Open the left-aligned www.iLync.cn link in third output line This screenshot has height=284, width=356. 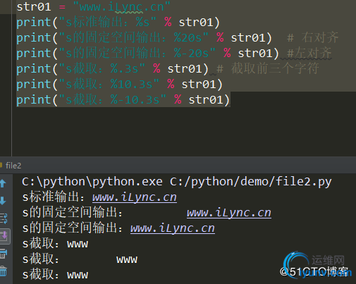(173, 228)
